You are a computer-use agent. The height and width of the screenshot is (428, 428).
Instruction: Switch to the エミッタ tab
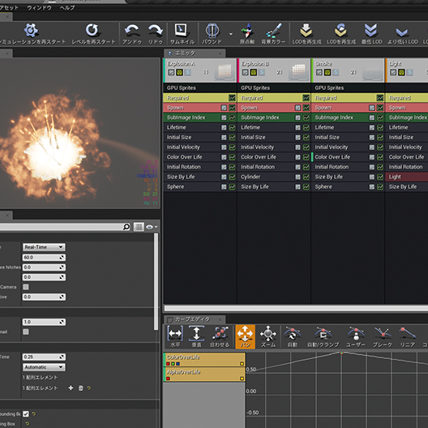tap(195, 53)
